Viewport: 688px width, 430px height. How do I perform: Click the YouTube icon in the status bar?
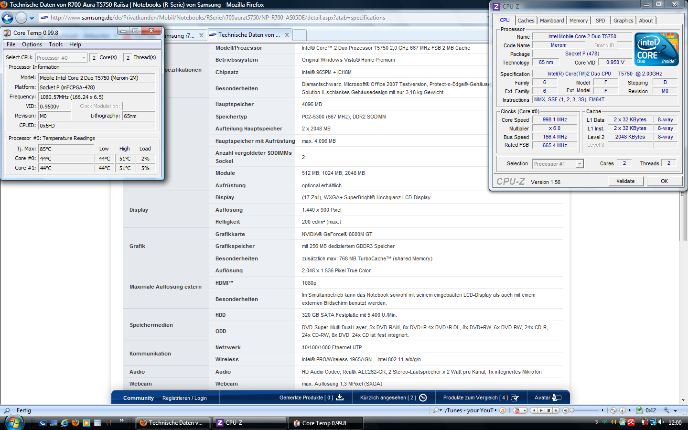tap(516, 410)
